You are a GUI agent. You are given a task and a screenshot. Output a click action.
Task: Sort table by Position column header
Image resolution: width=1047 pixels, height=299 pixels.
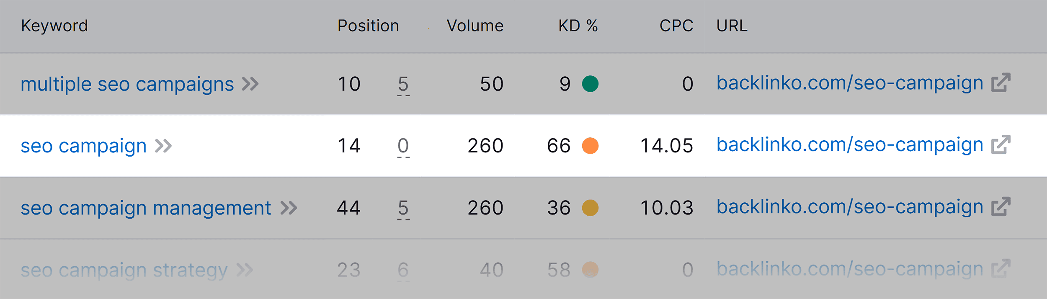[368, 26]
